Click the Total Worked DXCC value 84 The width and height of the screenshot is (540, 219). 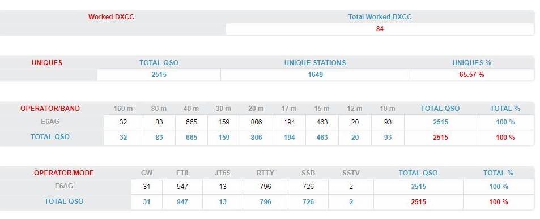coord(380,29)
